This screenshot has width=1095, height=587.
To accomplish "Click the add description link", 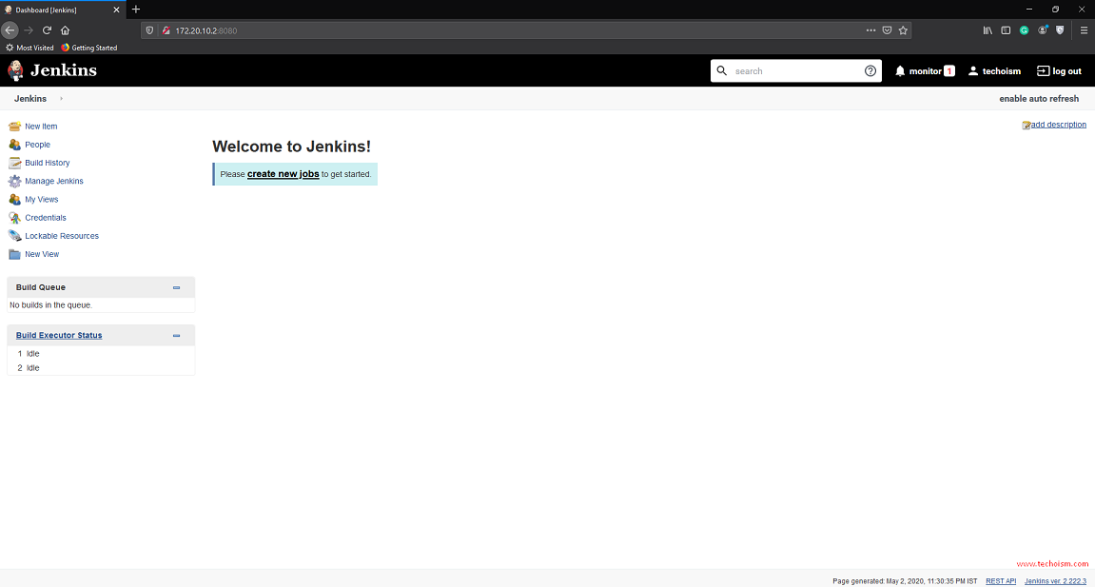I will [x=1059, y=125].
